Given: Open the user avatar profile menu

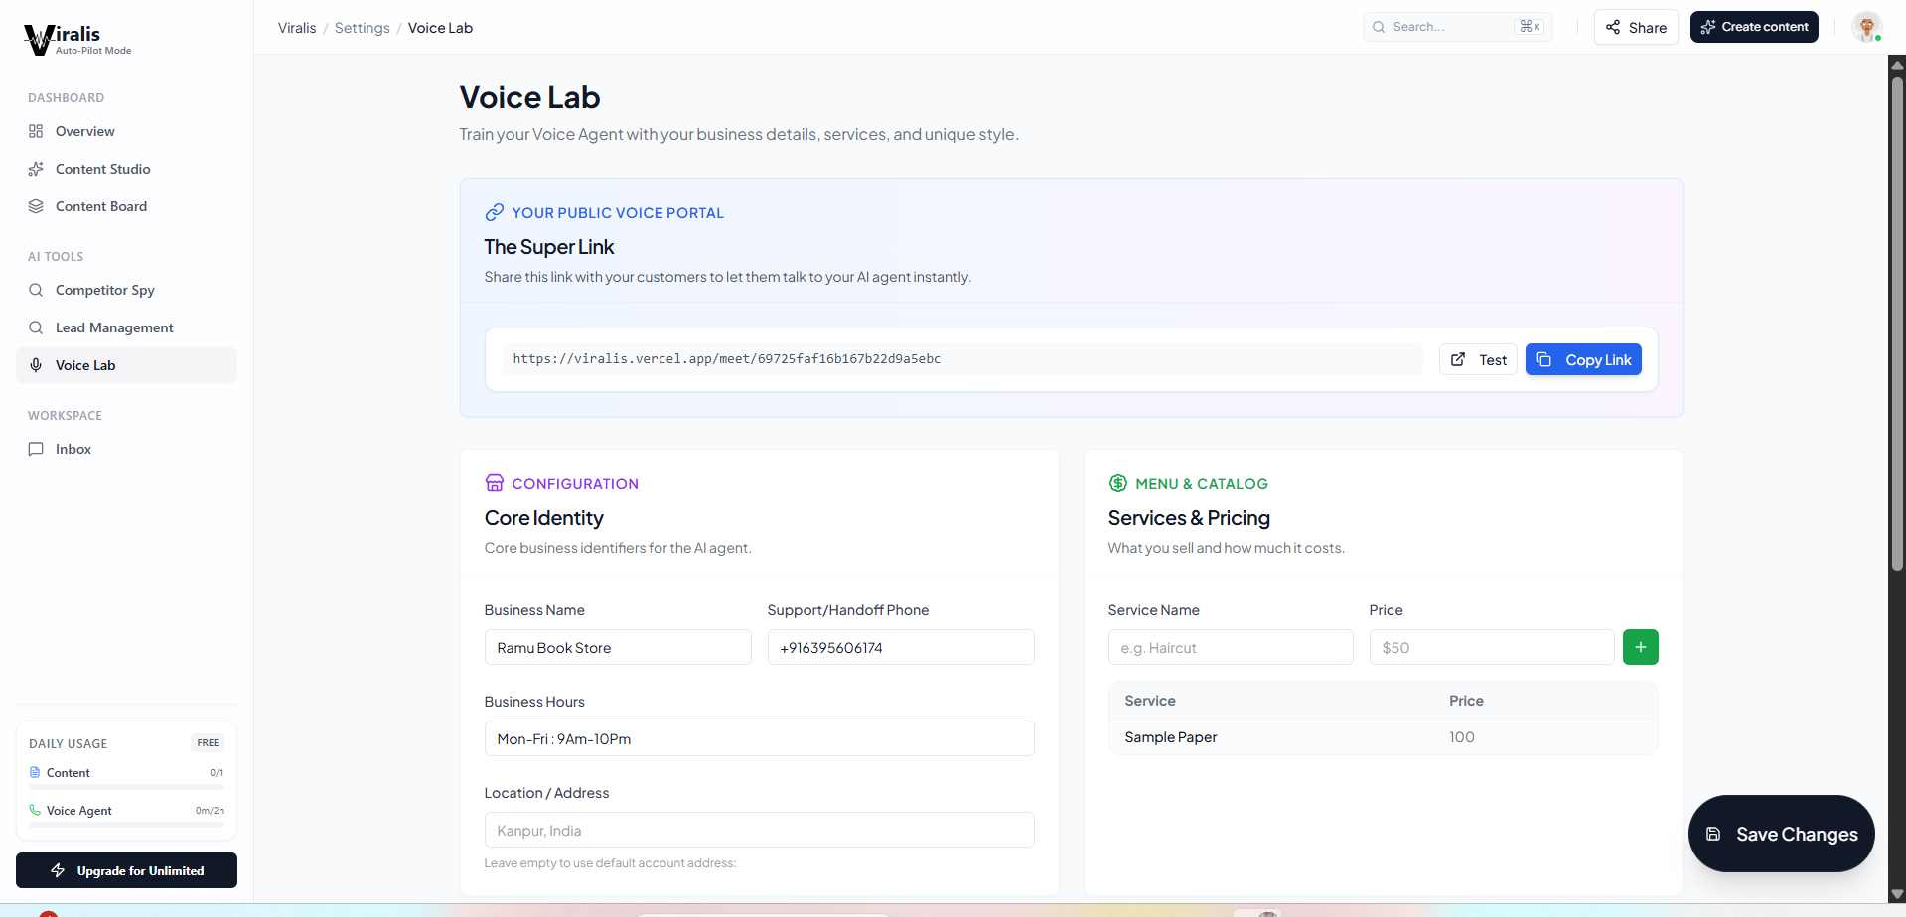Looking at the screenshot, I should click(x=1867, y=27).
